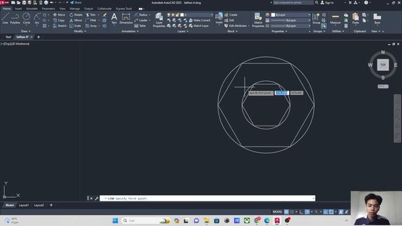Image resolution: width=402 pixels, height=226 pixels.
Task: Toggle object snap tracking in status bar
Action: [325, 212]
